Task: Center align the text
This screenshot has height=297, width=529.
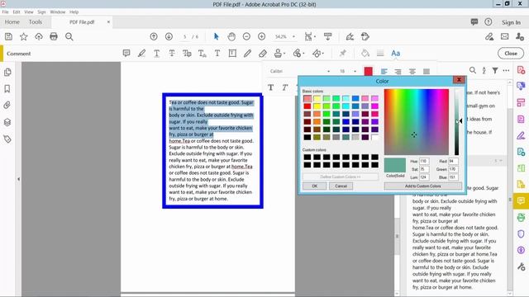Action: click(412, 72)
